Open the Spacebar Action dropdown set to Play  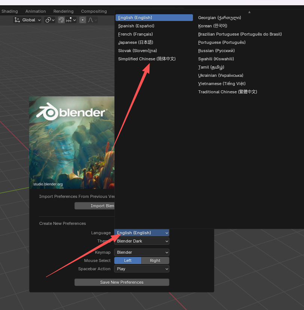coord(141,269)
